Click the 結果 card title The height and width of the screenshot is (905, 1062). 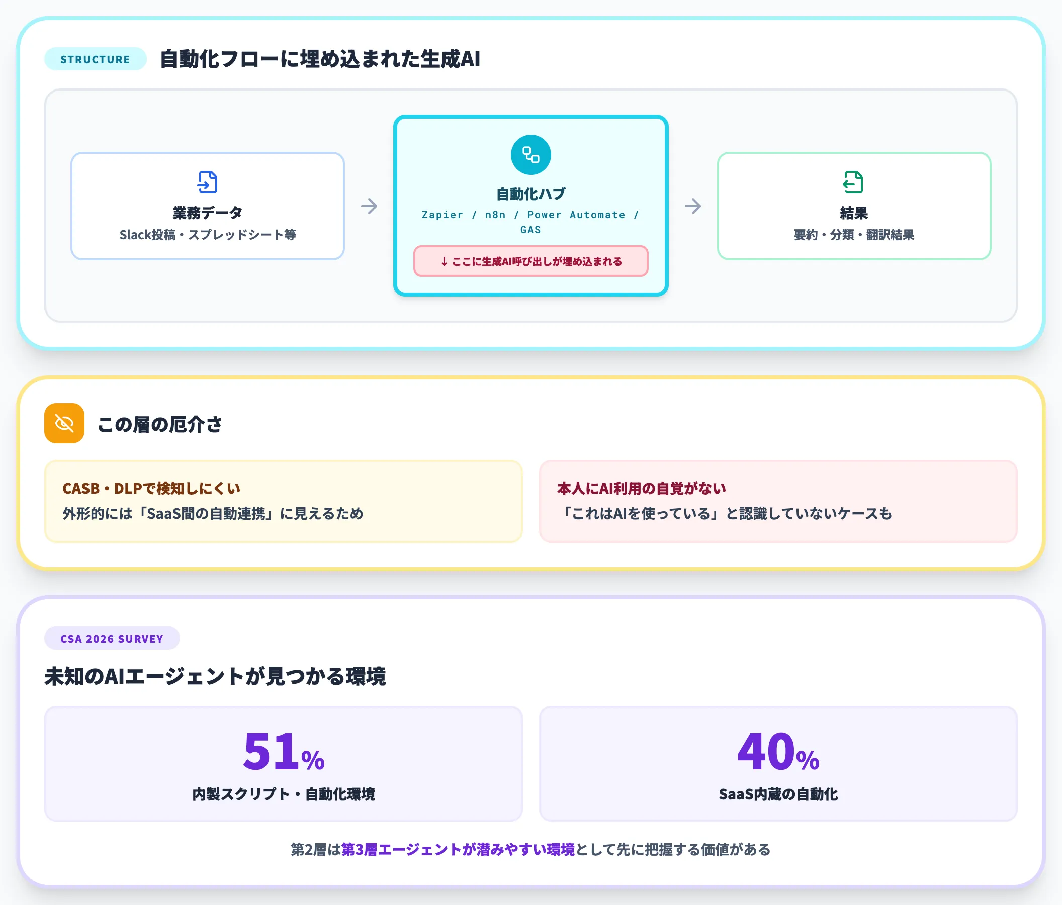pyautogui.click(x=854, y=213)
